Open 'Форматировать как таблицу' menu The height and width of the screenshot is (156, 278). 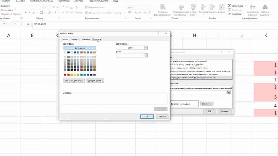click(181, 10)
